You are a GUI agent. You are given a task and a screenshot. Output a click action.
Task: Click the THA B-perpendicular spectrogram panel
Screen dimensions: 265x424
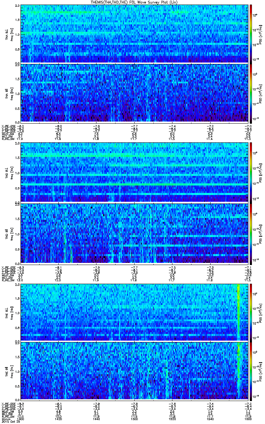[134, 34]
